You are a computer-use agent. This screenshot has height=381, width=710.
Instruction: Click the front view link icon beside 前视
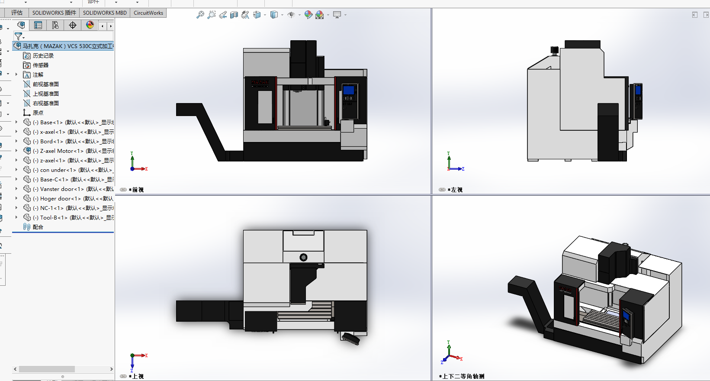pyautogui.click(x=123, y=190)
